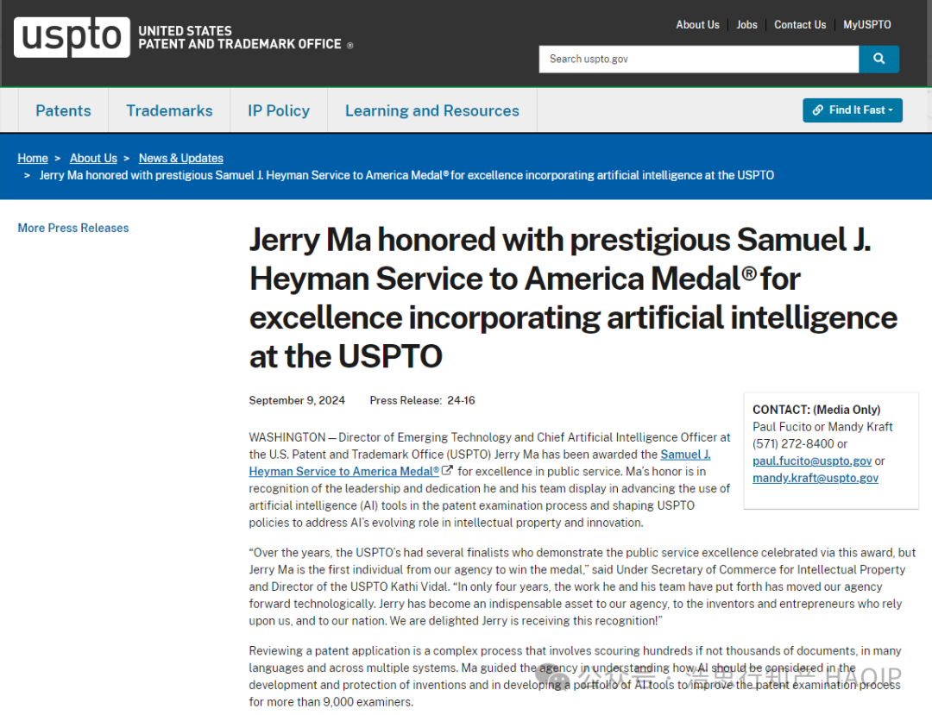The width and height of the screenshot is (932, 715).
Task: Expand the Find It Fast dropdown
Action: tap(853, 110)
